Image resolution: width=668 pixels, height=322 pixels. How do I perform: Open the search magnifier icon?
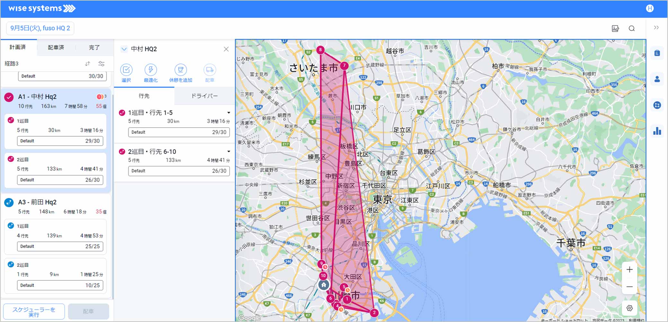click(632, 29)
